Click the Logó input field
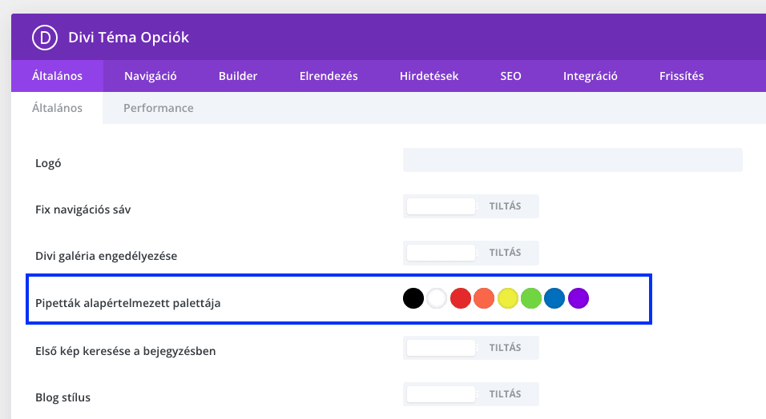Screen dimensions: 766x419 [x=573, y=160]
